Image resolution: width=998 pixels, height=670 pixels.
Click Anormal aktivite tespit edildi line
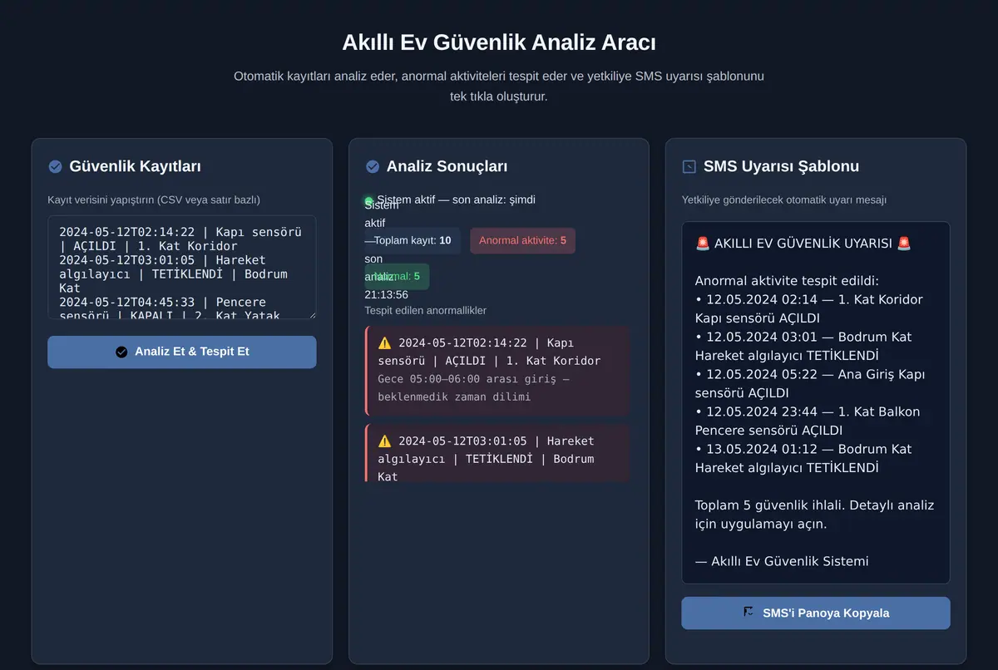[787, 281]
